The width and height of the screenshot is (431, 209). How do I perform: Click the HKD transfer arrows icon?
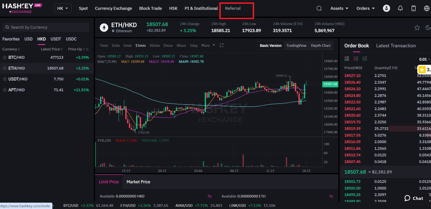[209, 196]
